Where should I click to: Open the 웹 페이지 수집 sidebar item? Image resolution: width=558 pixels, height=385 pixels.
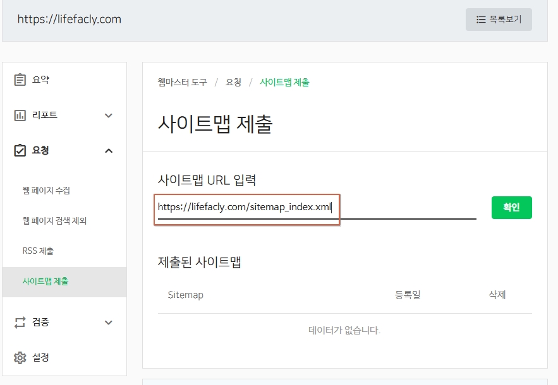[x=47, y=190]
